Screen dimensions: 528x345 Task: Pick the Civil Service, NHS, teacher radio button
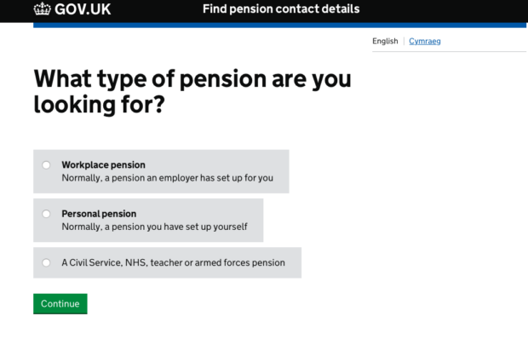tap(46, 262)
